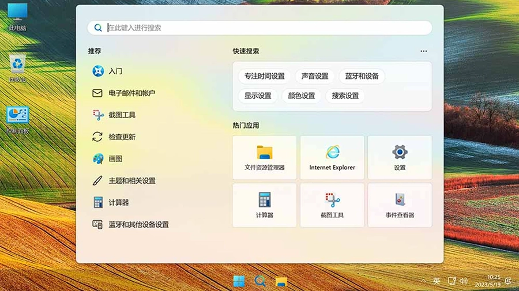Click the taskbar volume speaker icon
The height and width of the screenshot is (291, 519).
click(463, 281)
